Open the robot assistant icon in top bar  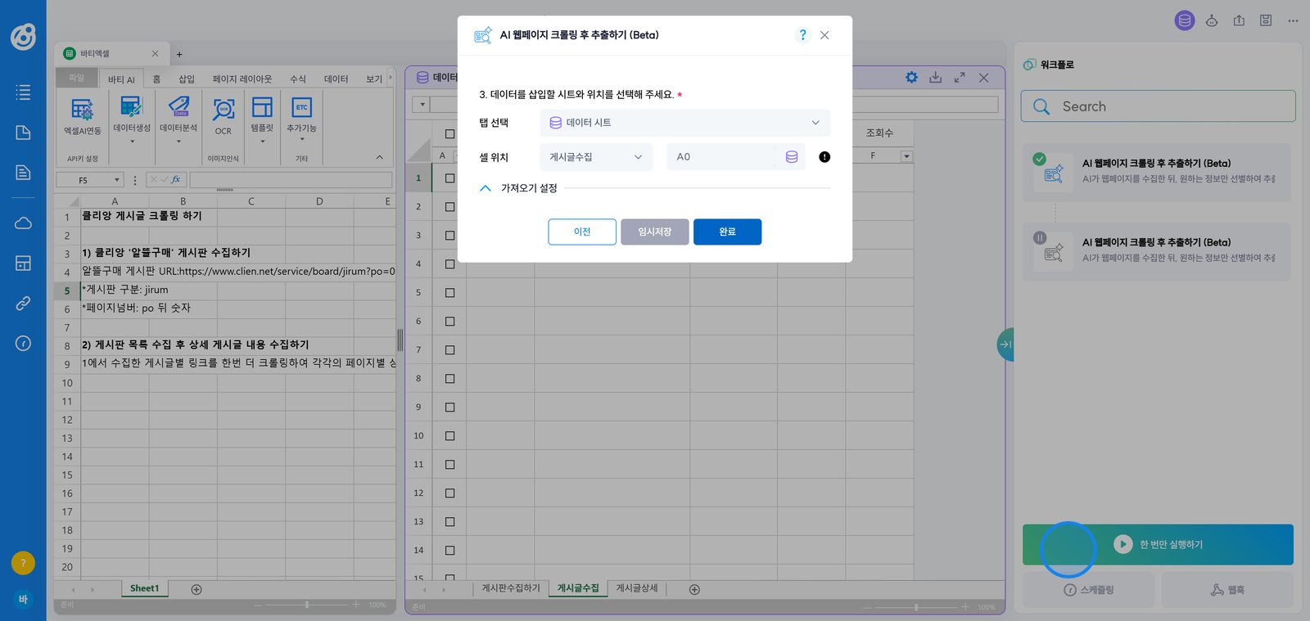pos(1212,20)
